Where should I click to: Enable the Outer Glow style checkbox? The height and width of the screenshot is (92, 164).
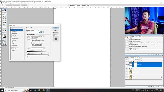[x=11, y=35]
